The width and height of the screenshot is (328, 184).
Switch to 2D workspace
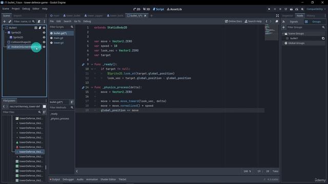point(137,9)
